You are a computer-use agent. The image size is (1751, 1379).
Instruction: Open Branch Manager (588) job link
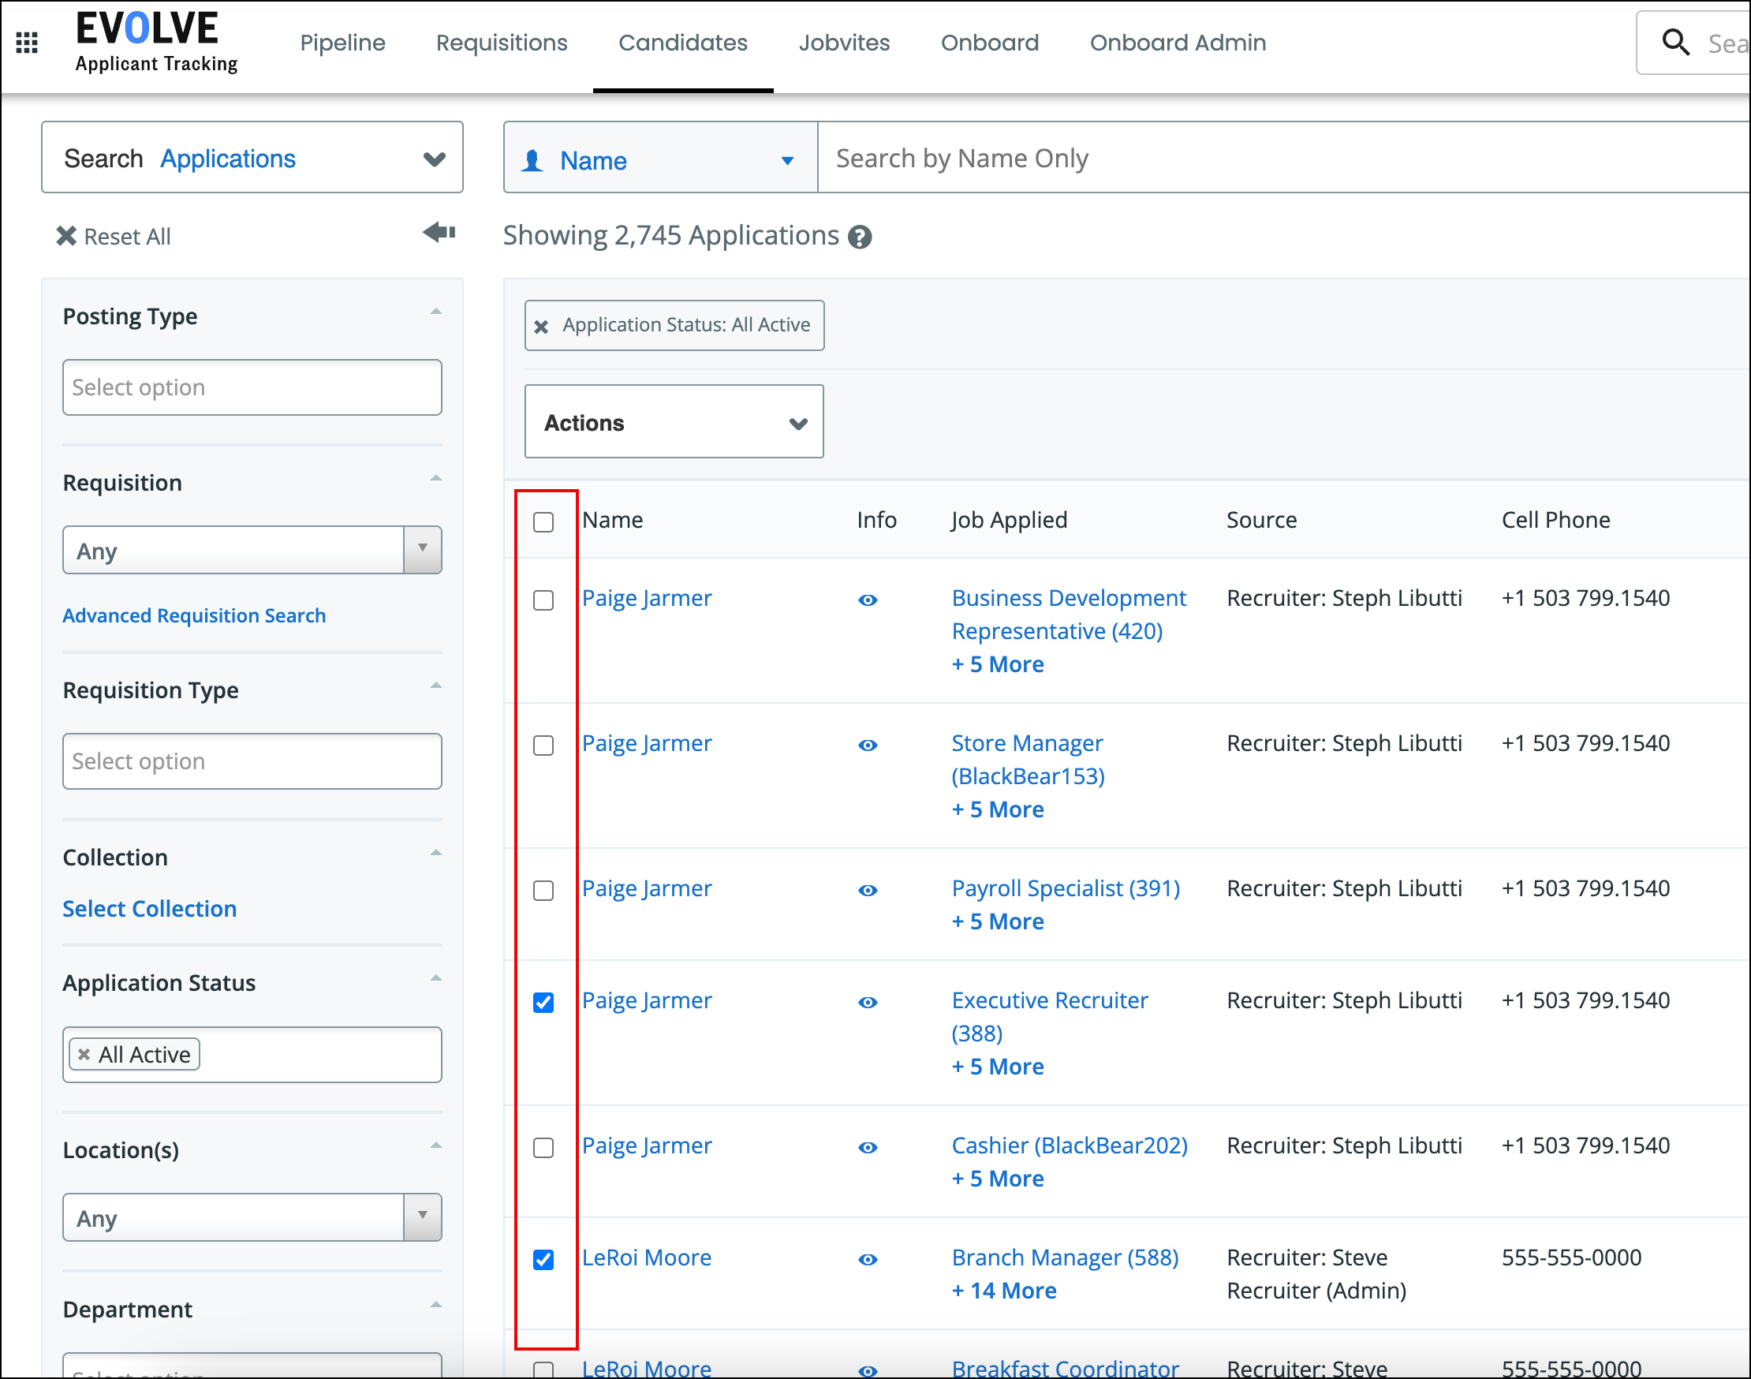click(1065, 1258)
